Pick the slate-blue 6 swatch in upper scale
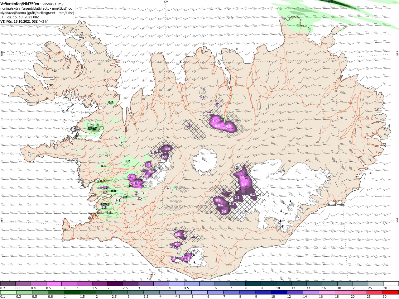399x299 pixels. [223, 284]
